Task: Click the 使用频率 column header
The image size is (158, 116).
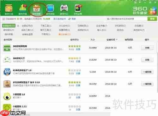Action: pos(129,40)
